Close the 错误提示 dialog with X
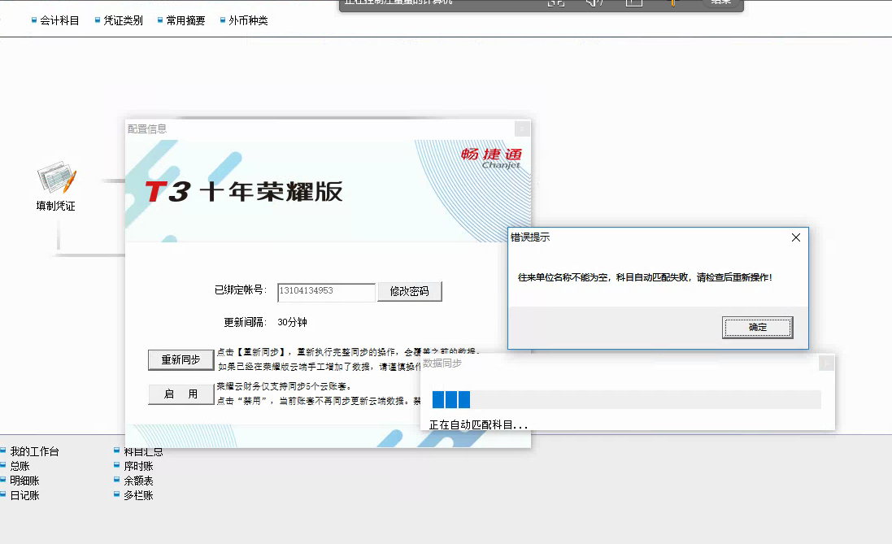Screen dimensions: 892x544 tap(796, 237)
